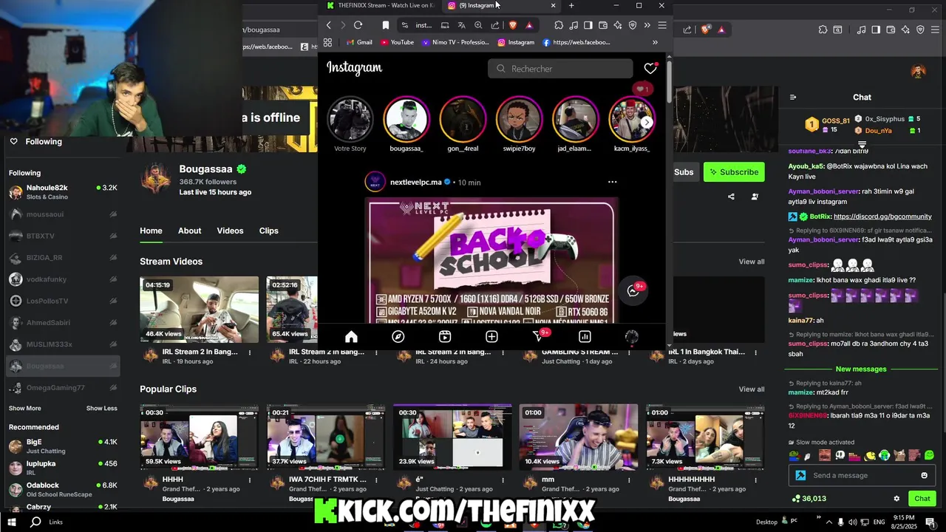Collapse Kick chat panel icon

point(793,97)
